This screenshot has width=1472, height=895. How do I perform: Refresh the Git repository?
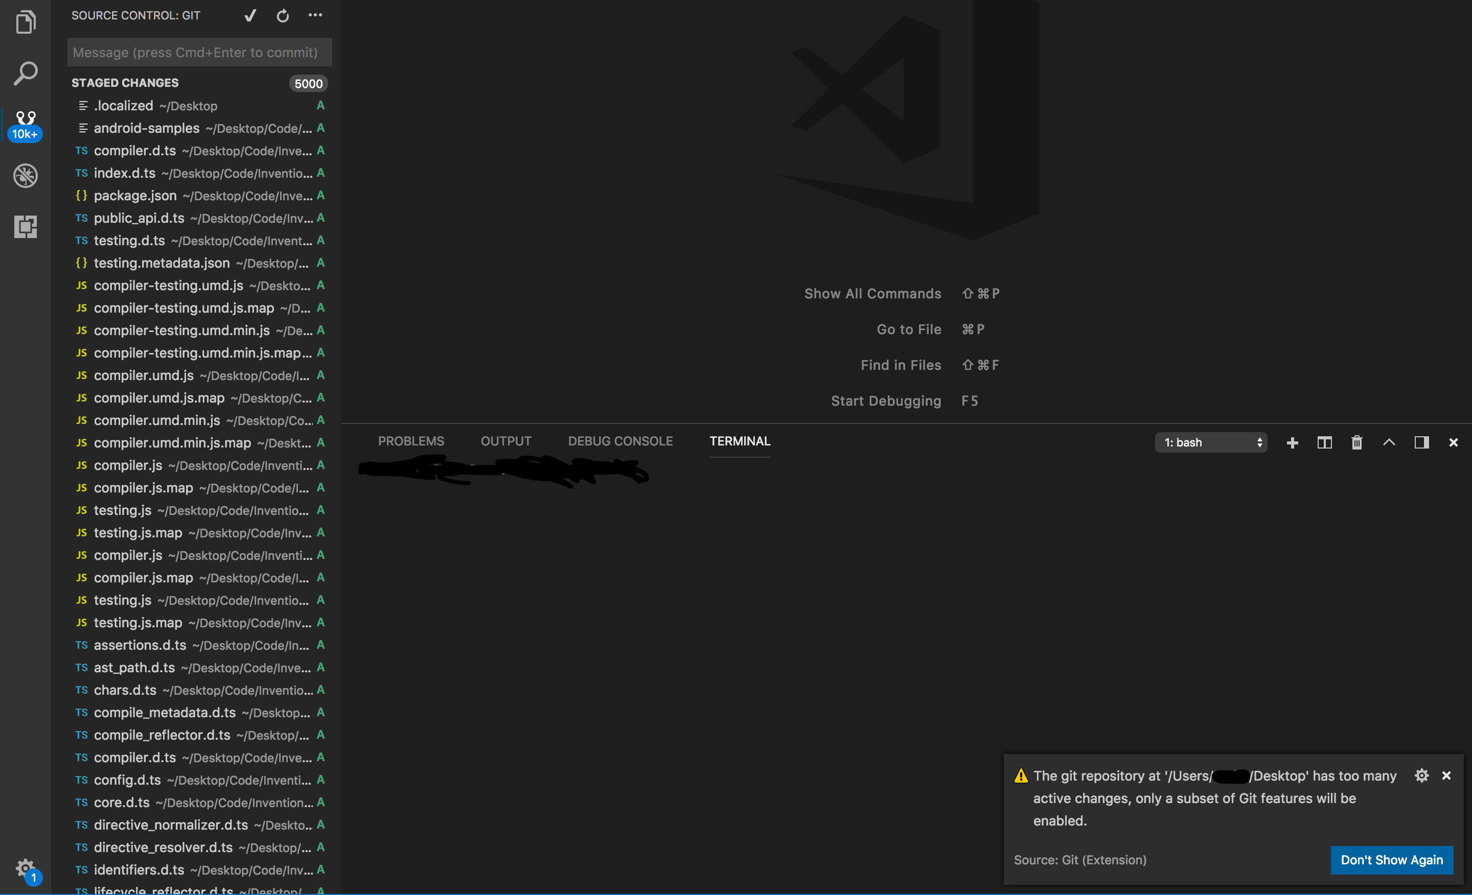tap(282, 15)
